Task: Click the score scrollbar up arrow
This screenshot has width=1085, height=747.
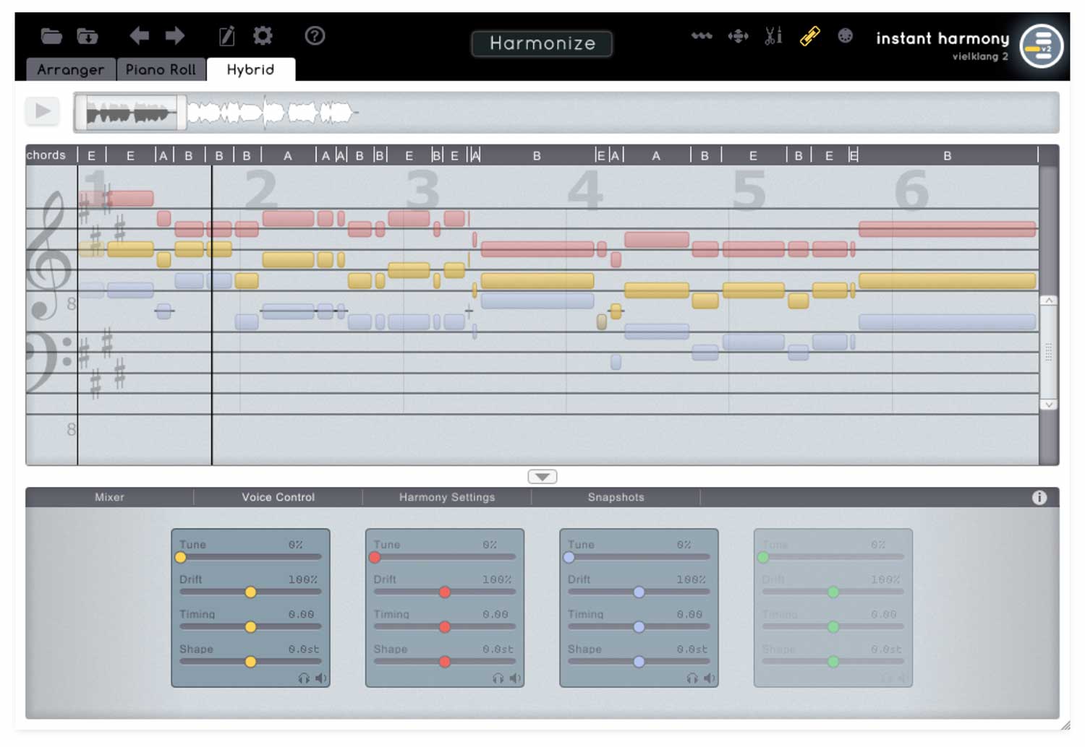Action: click(1048, 301)
